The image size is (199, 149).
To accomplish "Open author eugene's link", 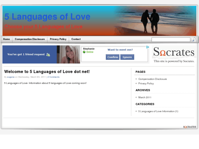I will (11, 77).
